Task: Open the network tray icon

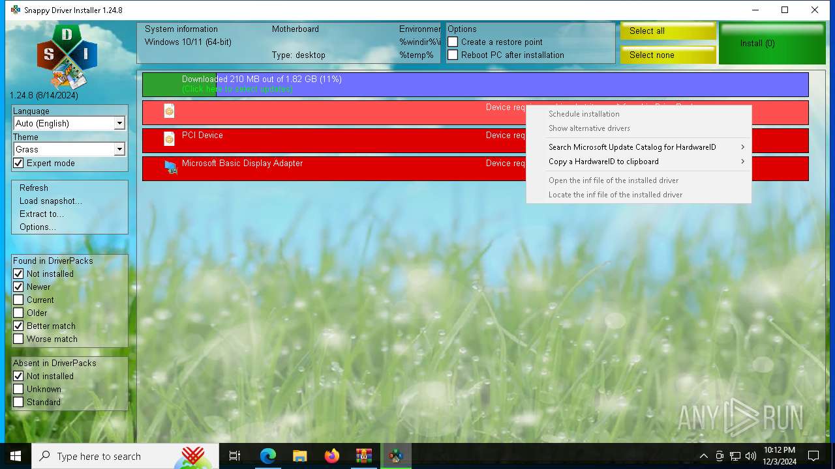Action: (x=735, y=456)
